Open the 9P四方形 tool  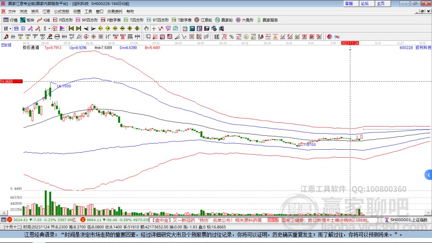[86, 20]
